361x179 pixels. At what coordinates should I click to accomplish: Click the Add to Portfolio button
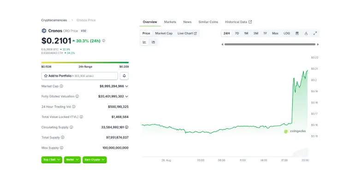[x=80, y=76]
